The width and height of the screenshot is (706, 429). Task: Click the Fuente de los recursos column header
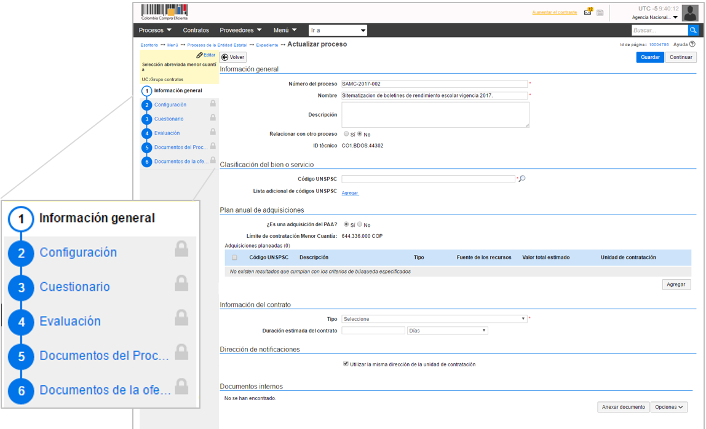484,258
